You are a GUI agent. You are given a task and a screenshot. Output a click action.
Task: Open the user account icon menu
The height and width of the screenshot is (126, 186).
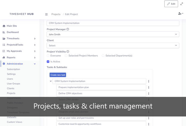(x=180, y=13)
